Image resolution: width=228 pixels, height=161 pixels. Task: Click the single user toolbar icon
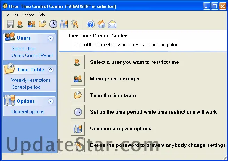point(20,24)
